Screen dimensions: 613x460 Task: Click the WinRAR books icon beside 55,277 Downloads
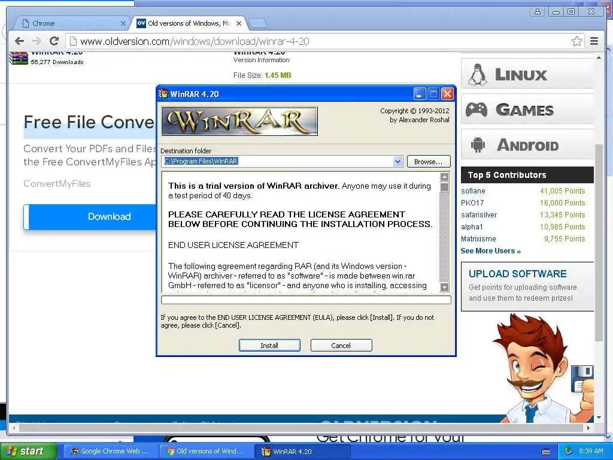(19, 58)
